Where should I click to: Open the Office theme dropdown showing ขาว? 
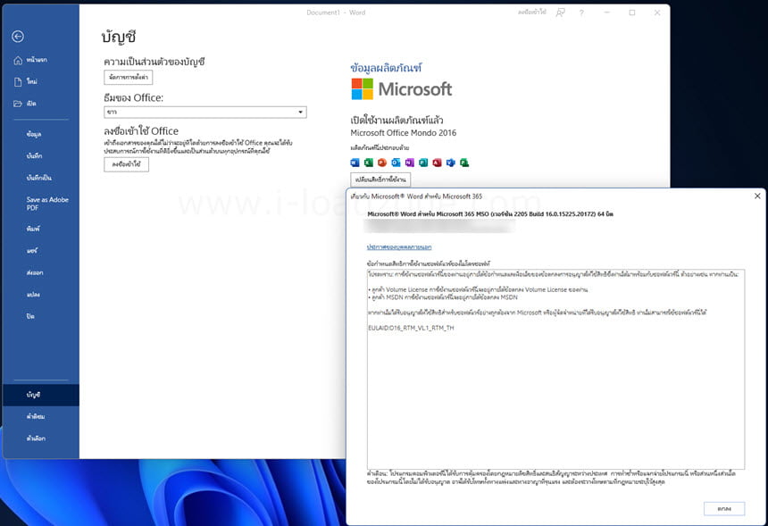click(205, 113)
